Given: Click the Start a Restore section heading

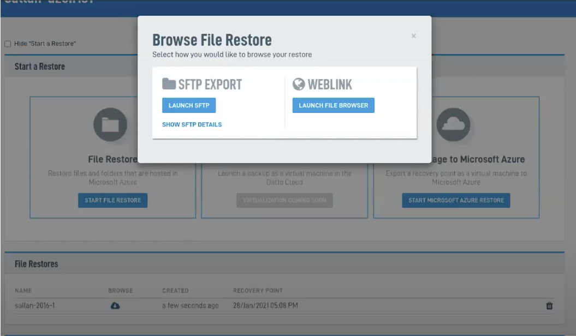Looking at the screenshot, I should click(39, 67).
